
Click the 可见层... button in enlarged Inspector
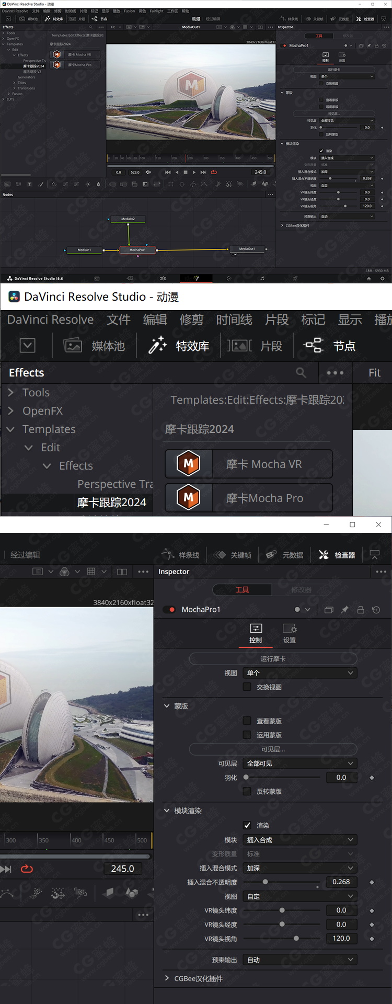273,749
